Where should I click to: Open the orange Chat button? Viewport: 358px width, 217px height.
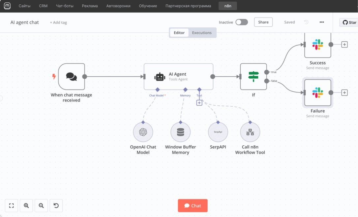193,205
